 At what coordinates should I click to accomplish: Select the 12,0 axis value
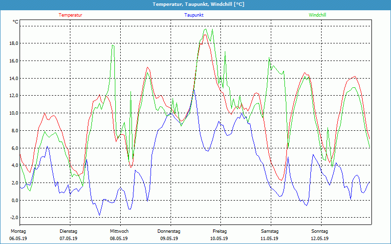pyautogui.click(x=14, y=96)
